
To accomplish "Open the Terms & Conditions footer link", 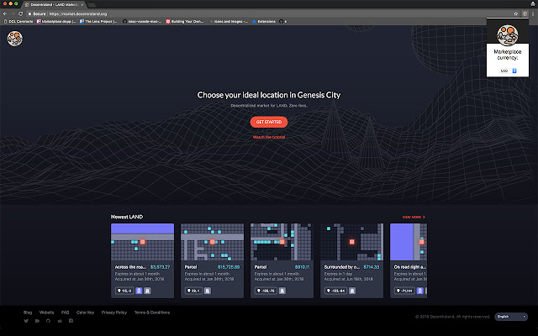I will pyautogui.click(x=152, y=312).
